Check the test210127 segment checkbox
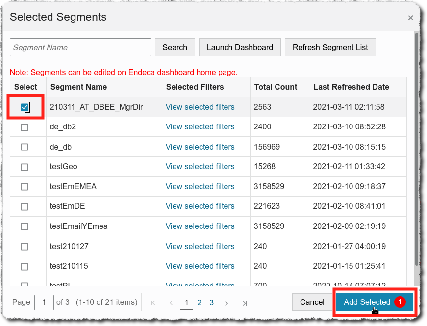The width and height of the screenshot is (427, 326). (x=25, y=247)
